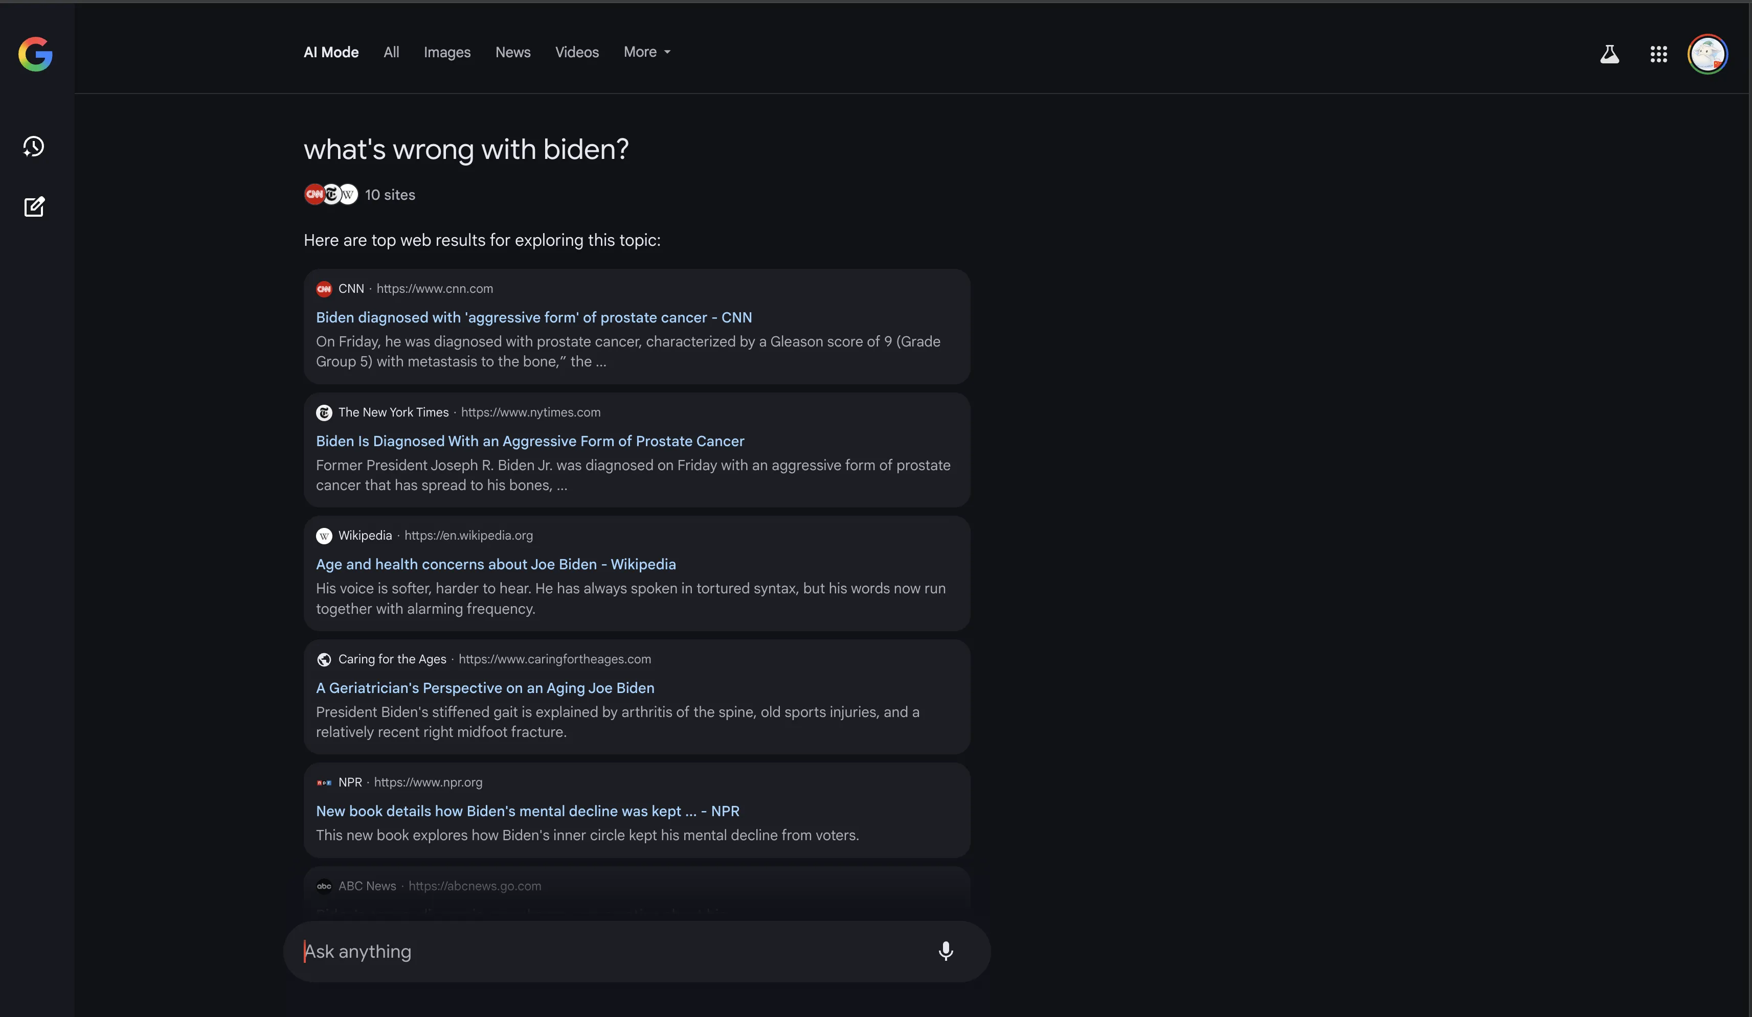Open CNN prostate cancer diagnosis article
Screen dimensions: 1752x1017
[534, 317]
